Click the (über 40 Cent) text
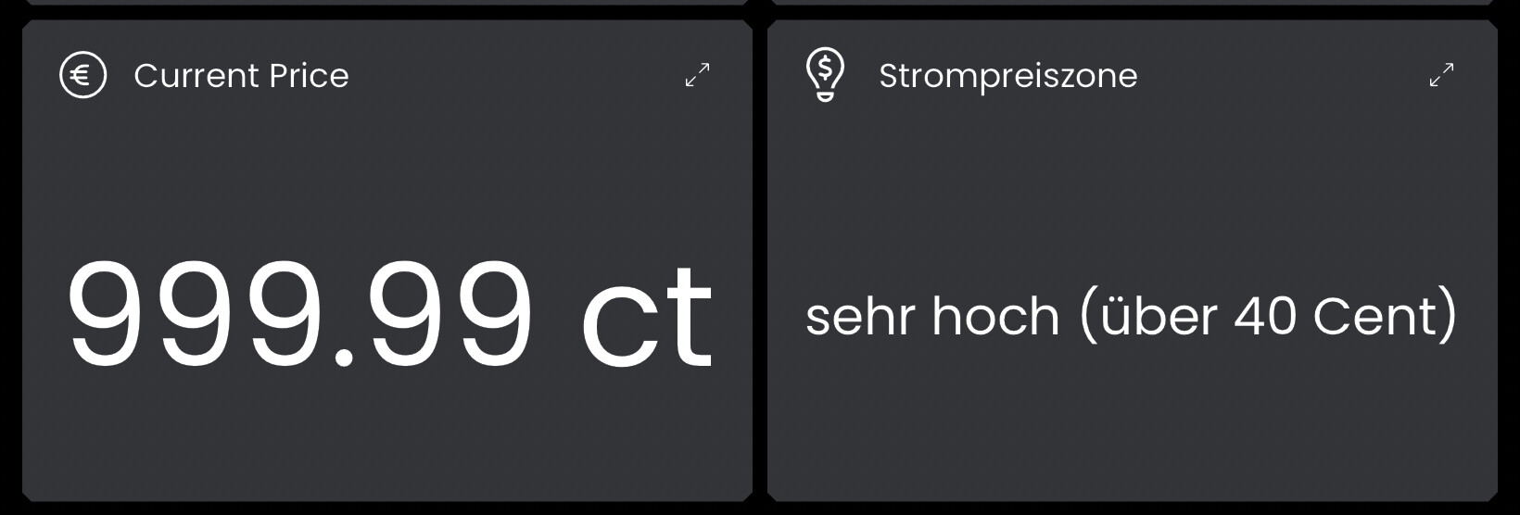Screen dimensions: 1520x515 click(x=1269, y=316)
